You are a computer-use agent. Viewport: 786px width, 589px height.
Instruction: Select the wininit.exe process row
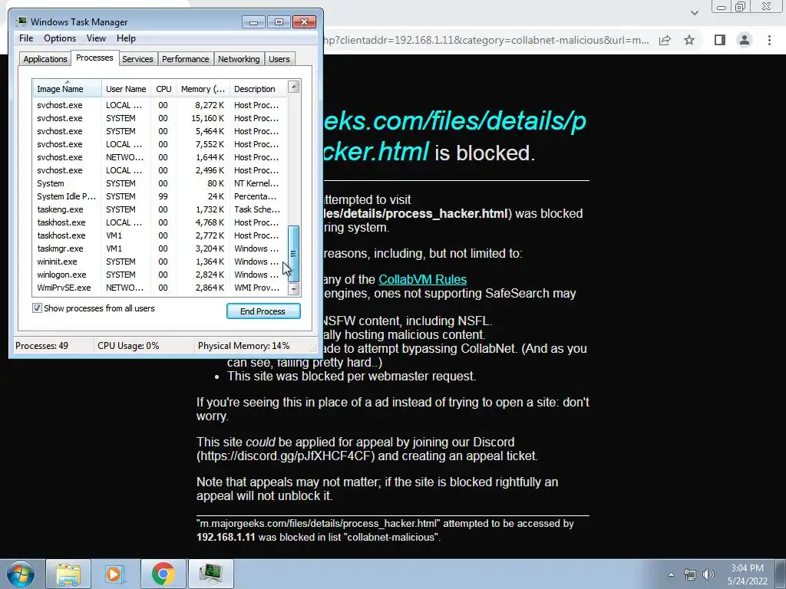(x=160, y=262)
